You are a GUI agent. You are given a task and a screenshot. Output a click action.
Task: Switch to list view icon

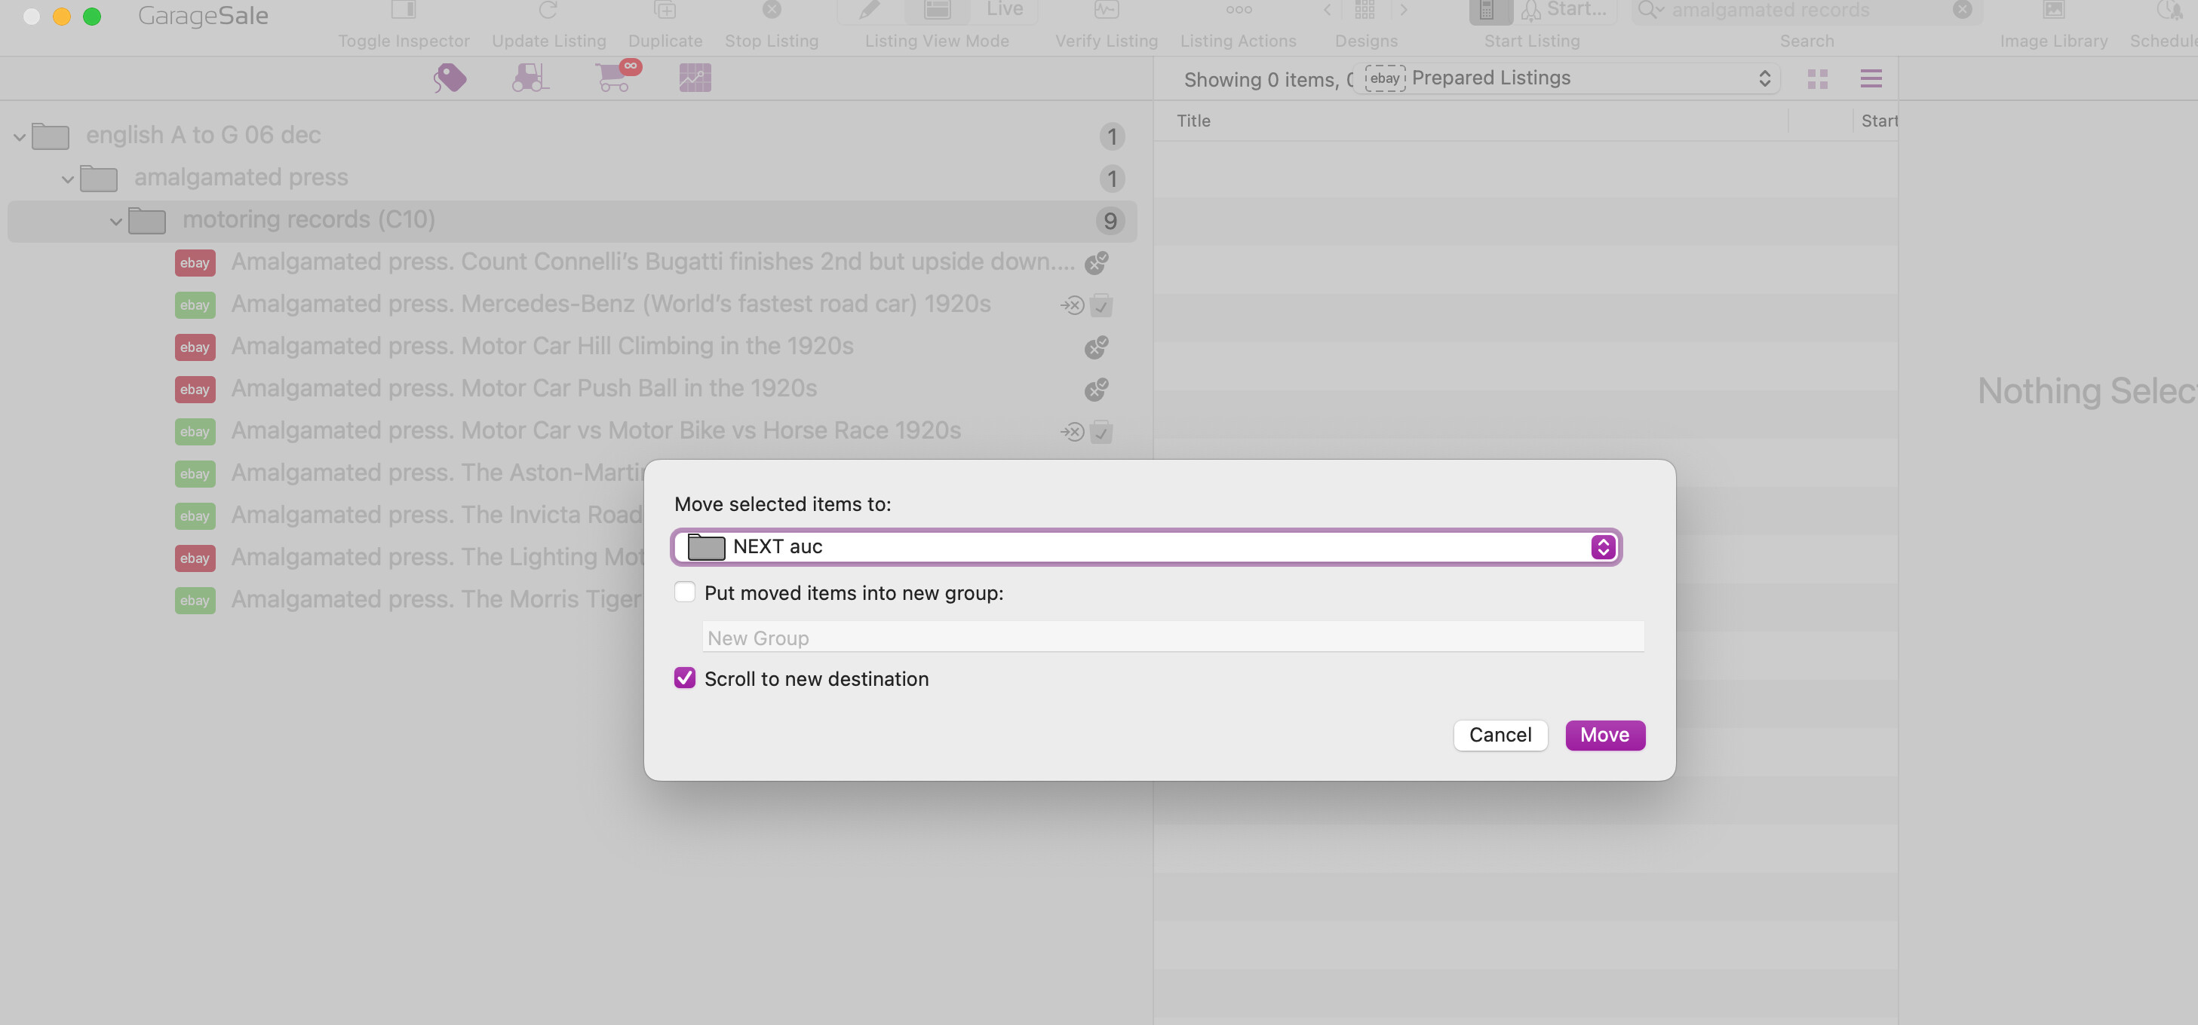pyautogui.click(x=1871, y=79)
